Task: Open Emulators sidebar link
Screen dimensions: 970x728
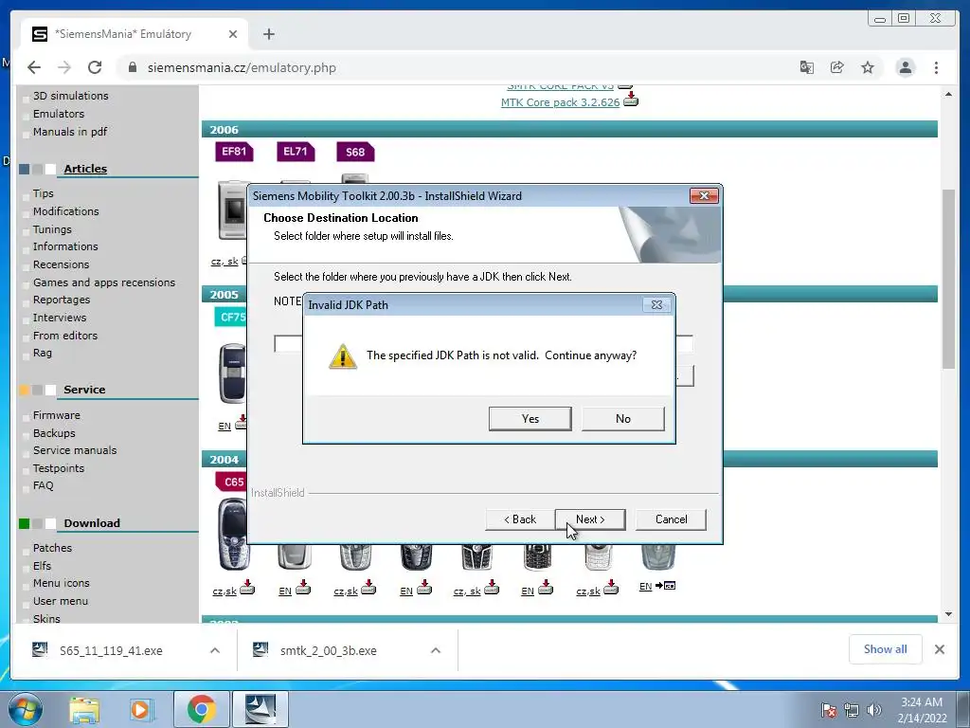Action: [59, 114]
